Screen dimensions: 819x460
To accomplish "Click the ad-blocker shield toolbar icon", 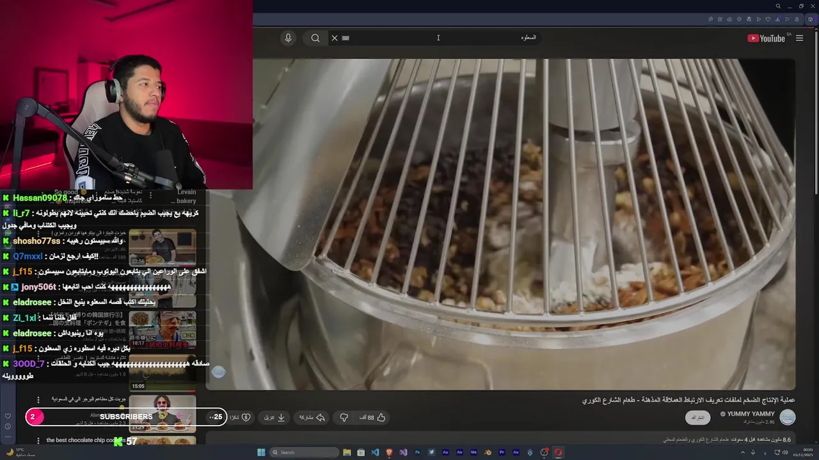I will click(739, 19).
